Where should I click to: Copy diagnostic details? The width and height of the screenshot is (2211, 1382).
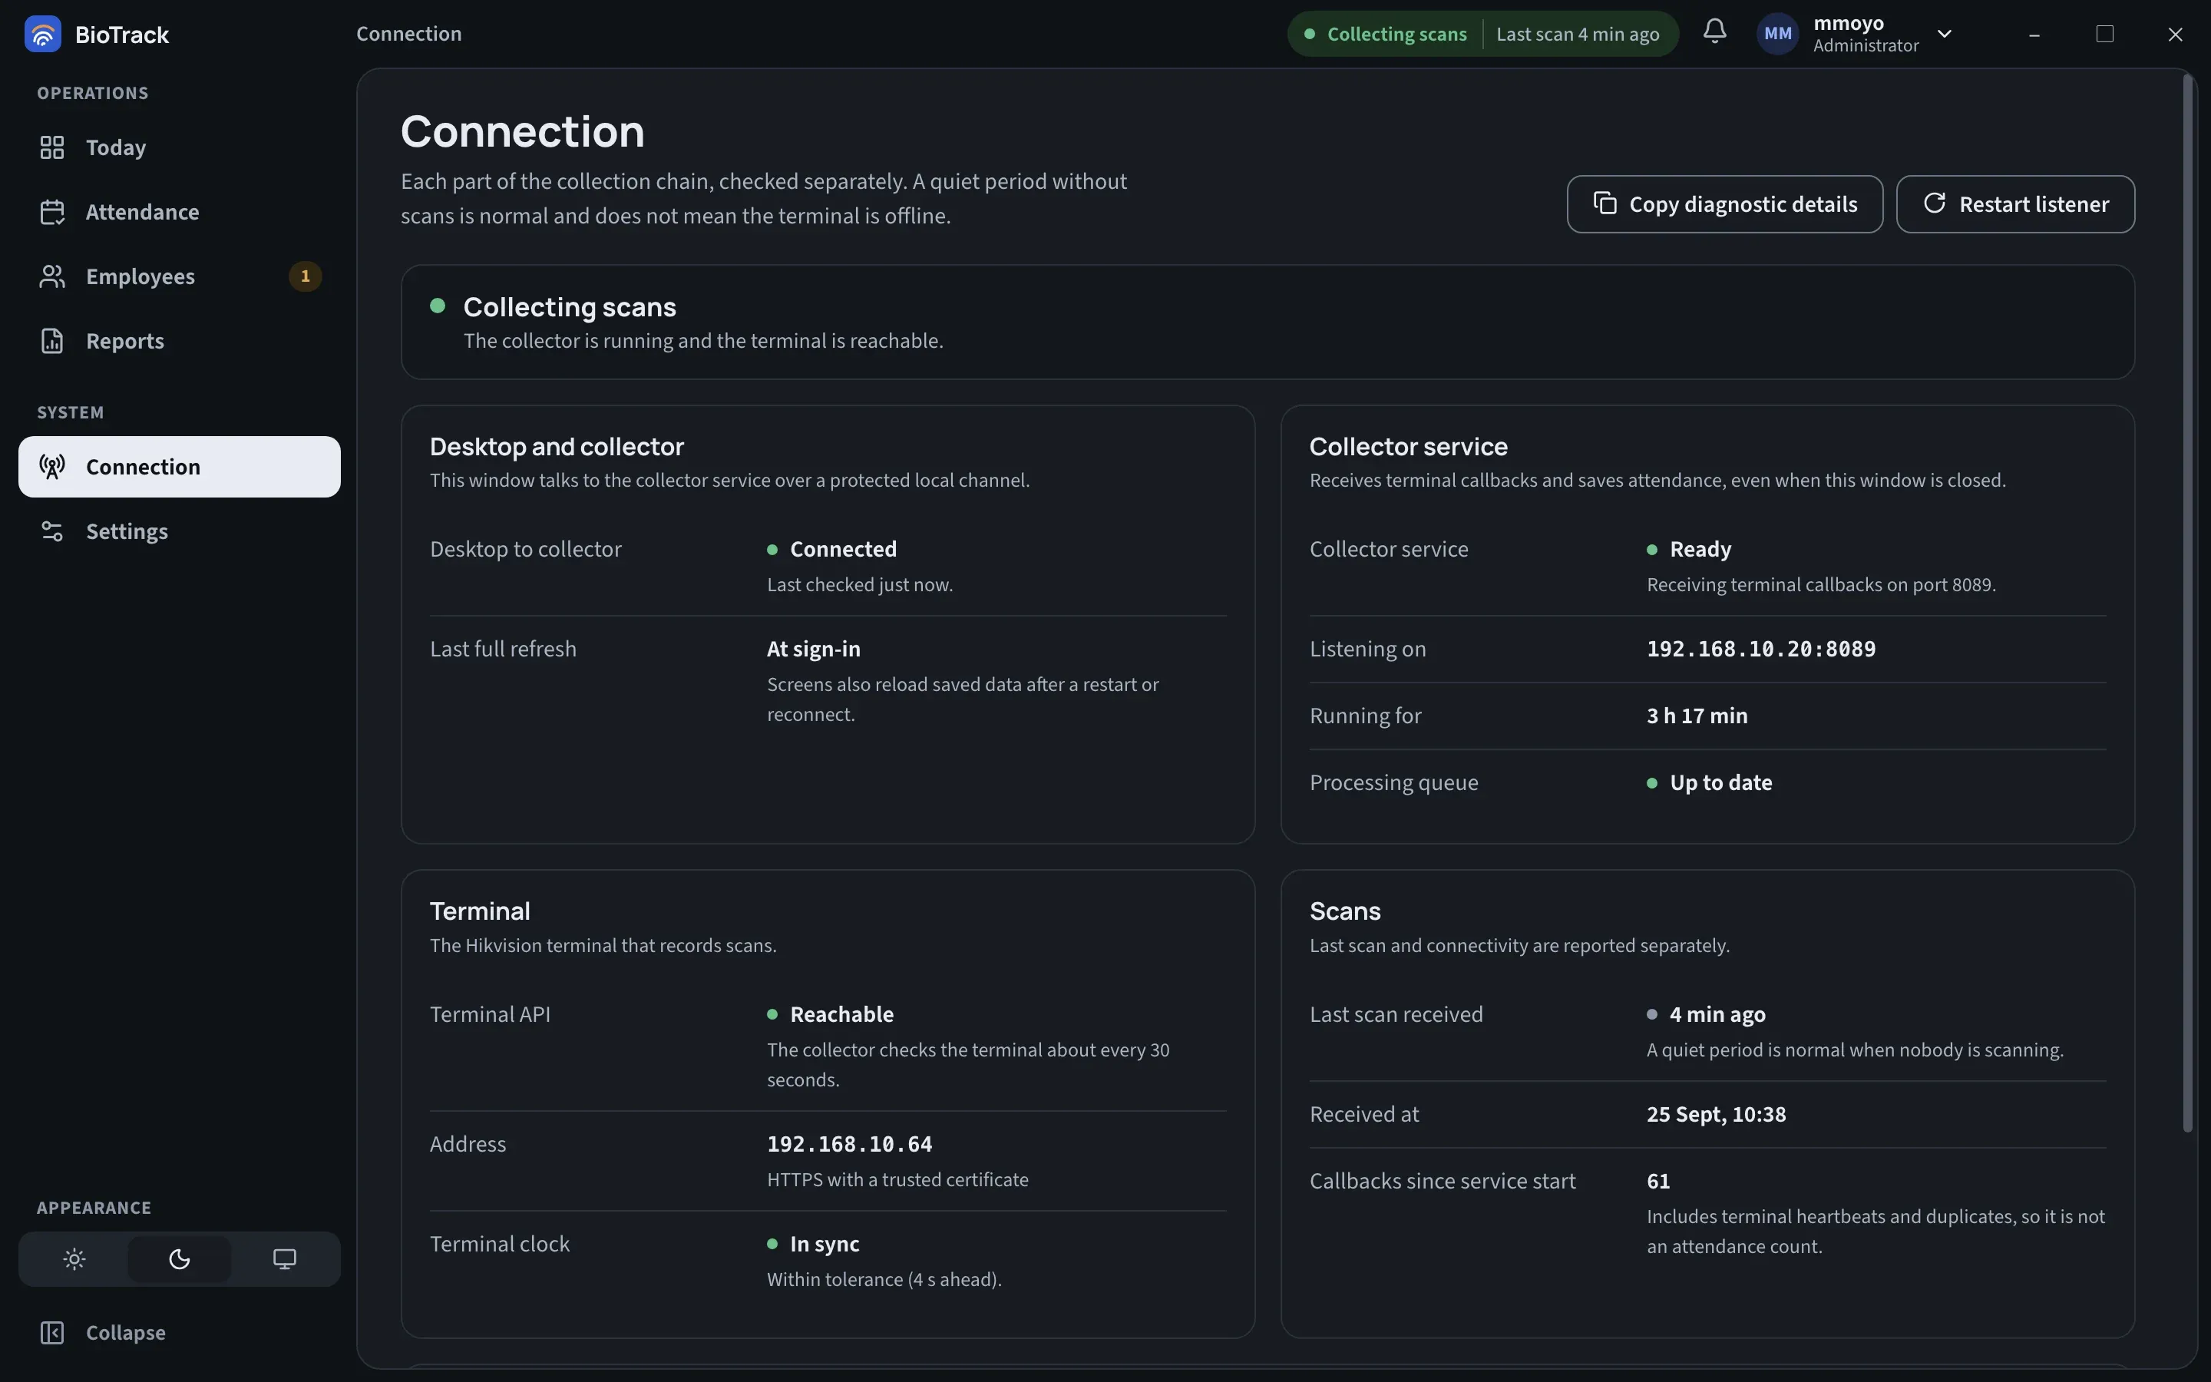1724,203
